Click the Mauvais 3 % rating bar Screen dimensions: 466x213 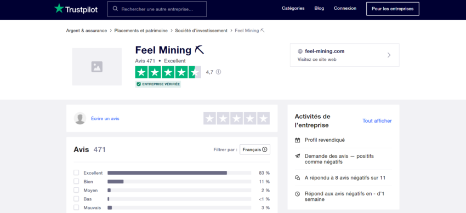click(x=179, y=208)
